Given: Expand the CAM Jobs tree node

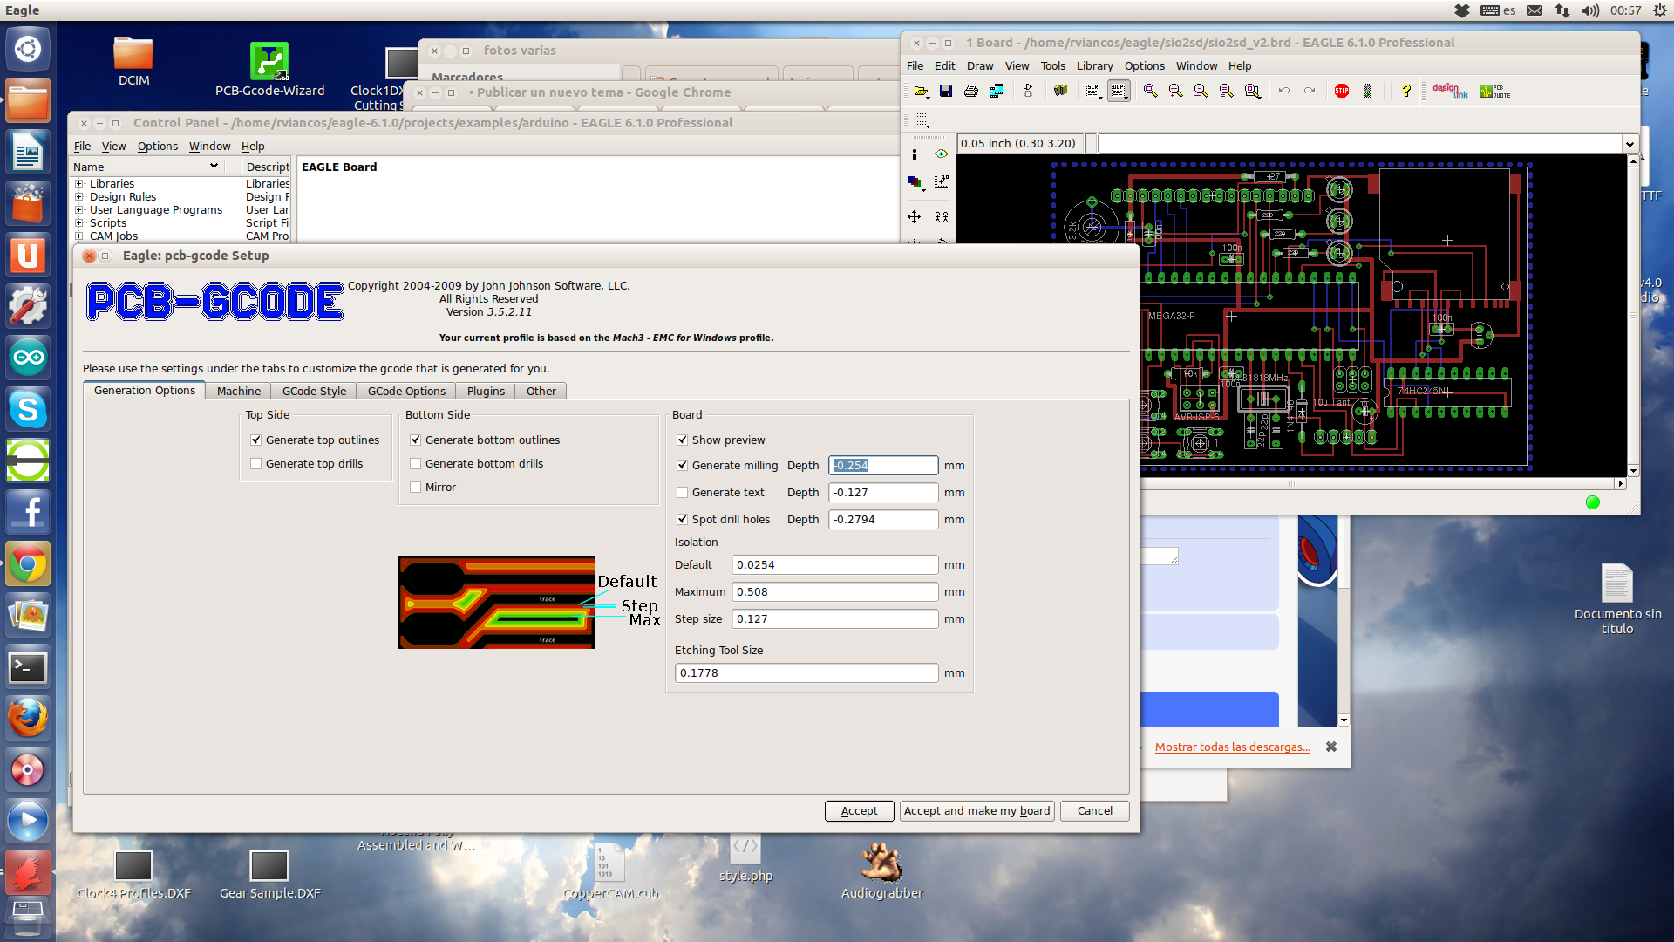Looking at the screenshot, I should click(79, 236).
